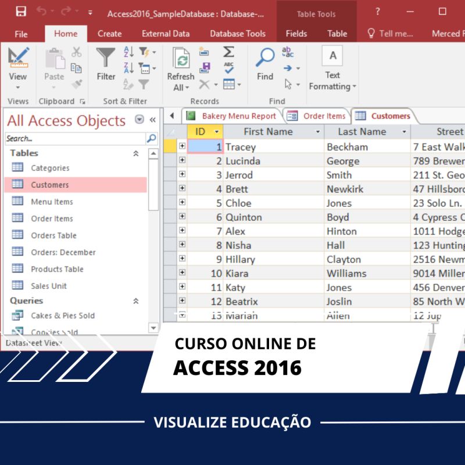Image resolution: width=465 pixels, height=465 pixels.
Task: Click the Totals sigma icon
Action: tap(228, 52)
